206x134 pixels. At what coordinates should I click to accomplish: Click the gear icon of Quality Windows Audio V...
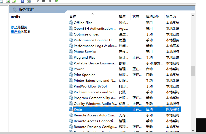(x=71, y=103)
